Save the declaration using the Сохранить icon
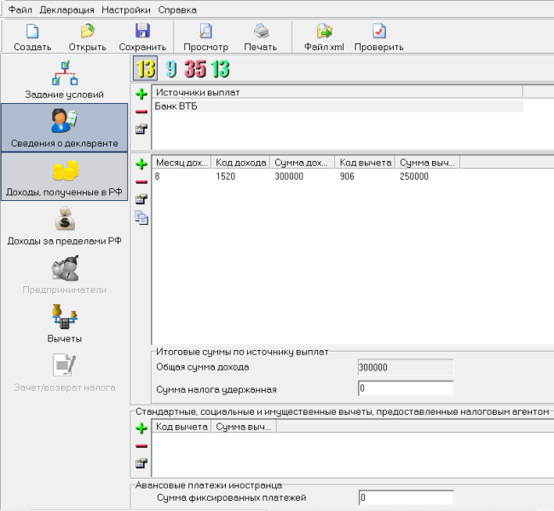Viewport: 554px width, 511px height. pyautogui.click(x=142, y=32)
